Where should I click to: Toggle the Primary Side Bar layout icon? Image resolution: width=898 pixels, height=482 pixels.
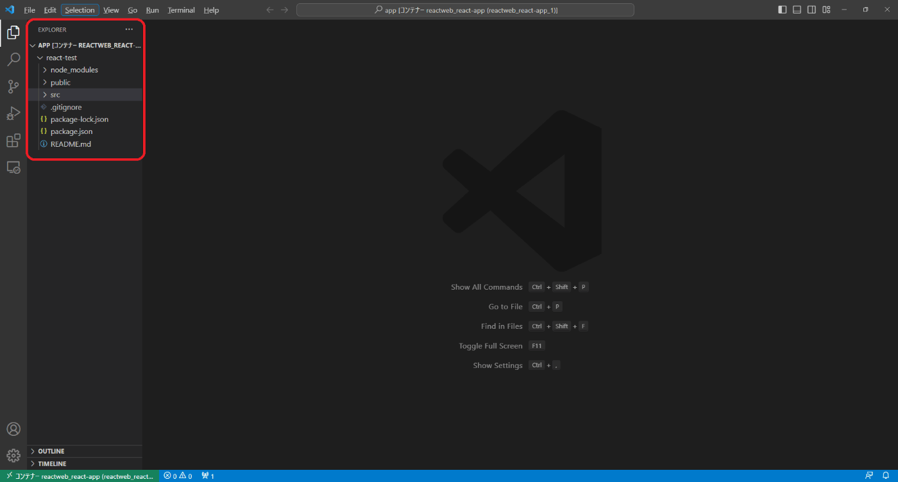(x=782, y=10)
